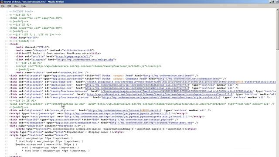Screen dimensions: 279x157
Task: Click the twentyfourteen-ie-css commented link line
Action: pos(142,104)
